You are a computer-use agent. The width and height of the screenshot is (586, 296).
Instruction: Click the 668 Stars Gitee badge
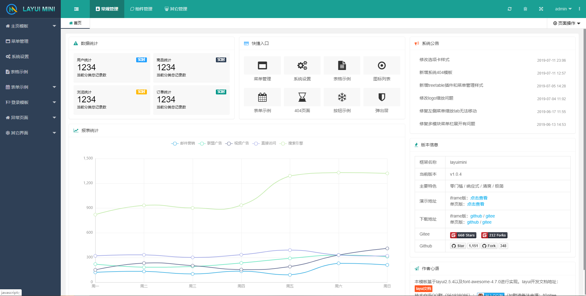[x=463, y=235]
